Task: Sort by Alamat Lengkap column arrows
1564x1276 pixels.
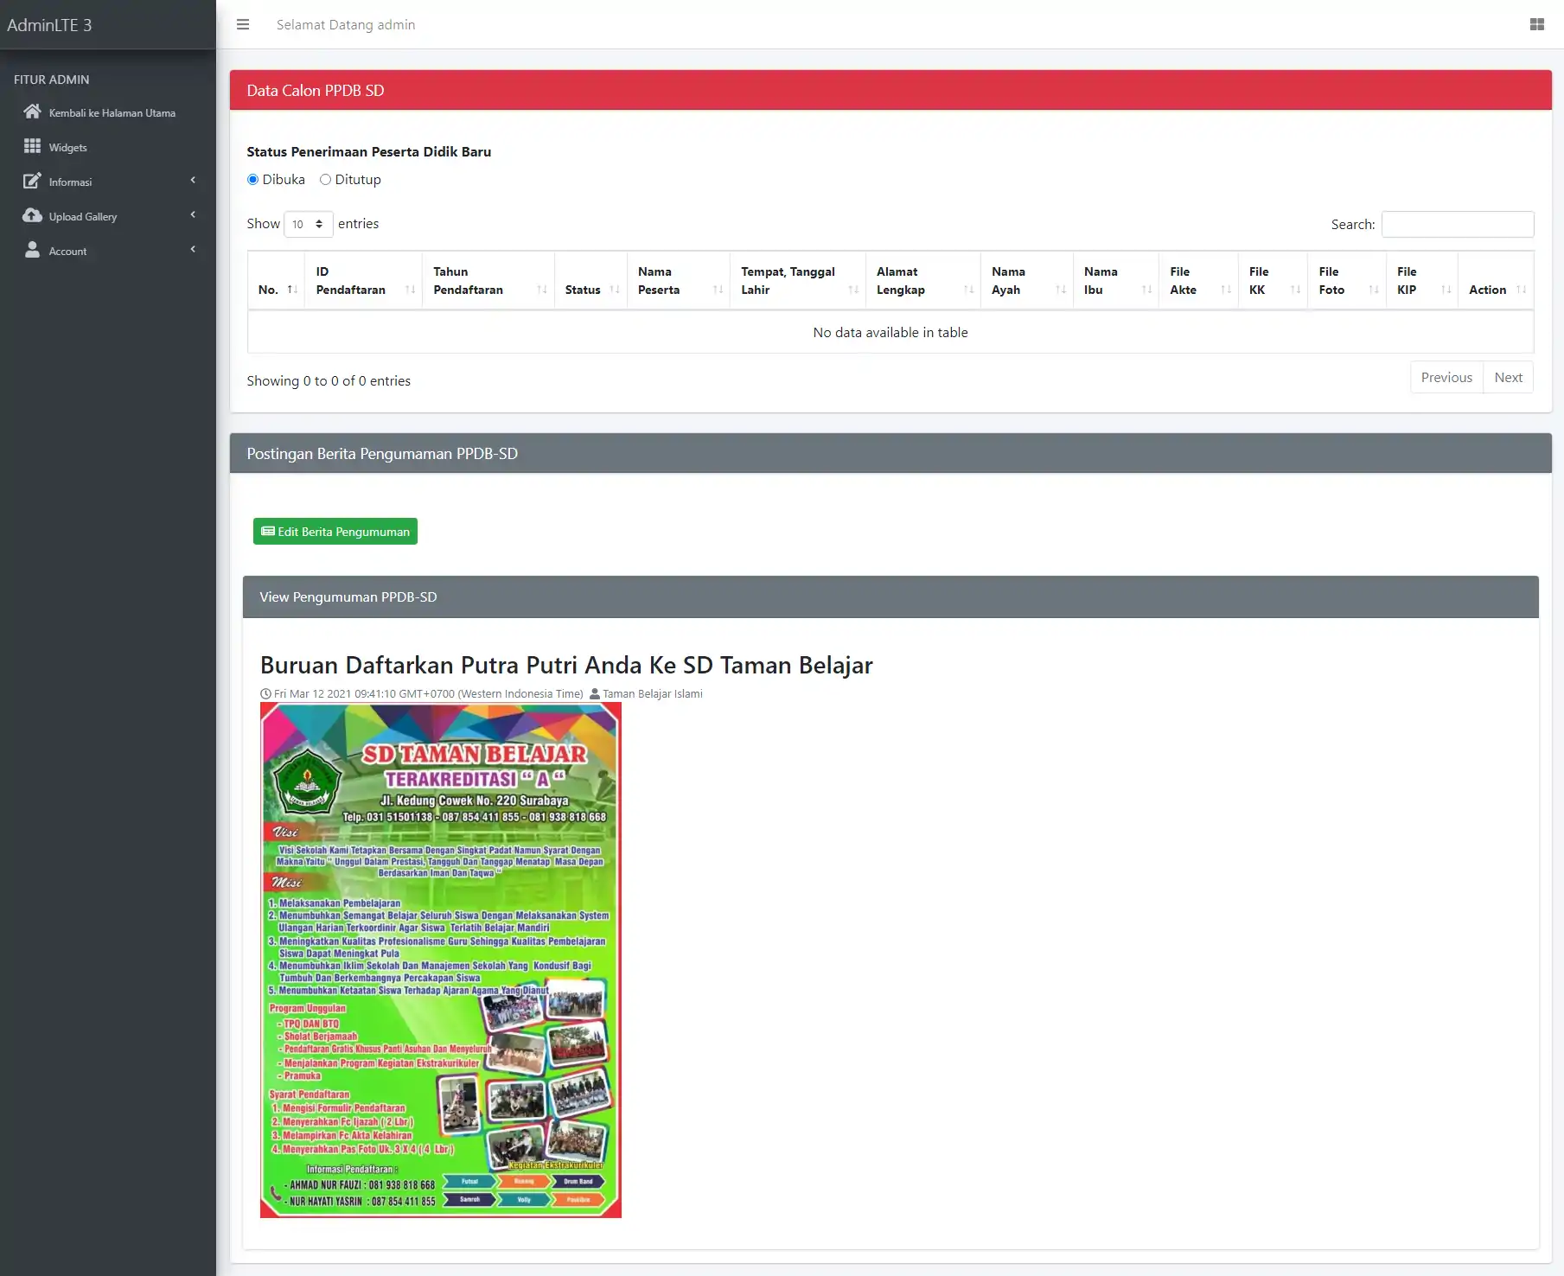Action: pyautogui.click(x=968, y=290)
